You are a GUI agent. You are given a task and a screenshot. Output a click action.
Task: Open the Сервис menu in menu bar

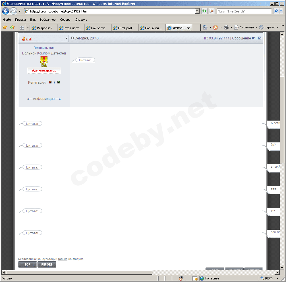[x=65, y=20]
